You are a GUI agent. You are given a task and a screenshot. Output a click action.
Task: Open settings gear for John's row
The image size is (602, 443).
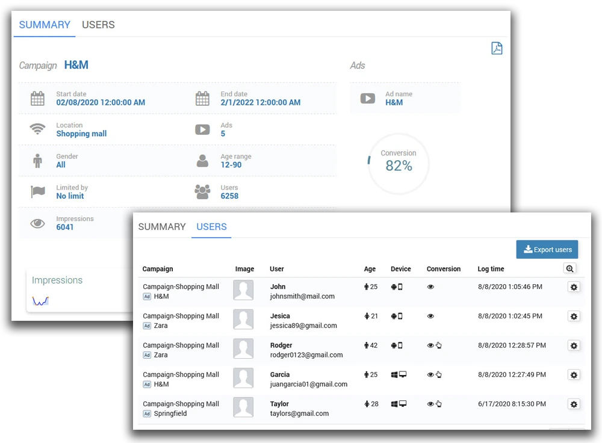tap(574, 287)
